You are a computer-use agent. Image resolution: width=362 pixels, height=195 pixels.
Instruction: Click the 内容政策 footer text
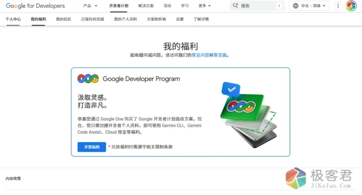[13, 178]
